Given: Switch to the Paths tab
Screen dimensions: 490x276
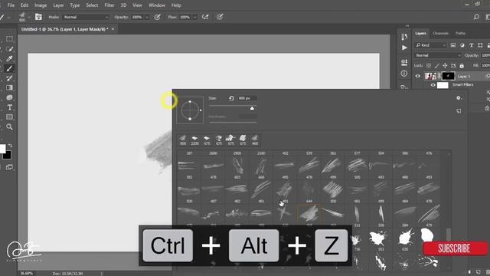Looking at the screenshot, I should click(460, 33).
